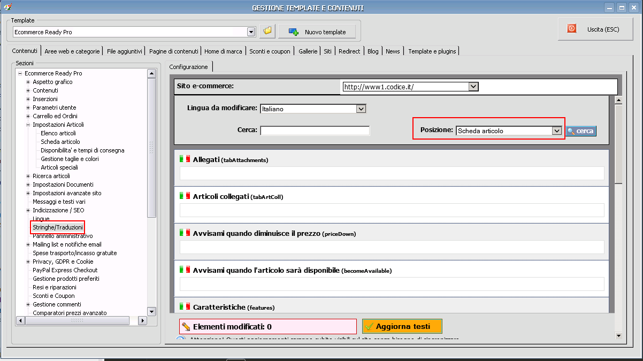Select Articoli speciali in the tree
The width and height of the screenshot is (643, 361).
tap(59, 167)
